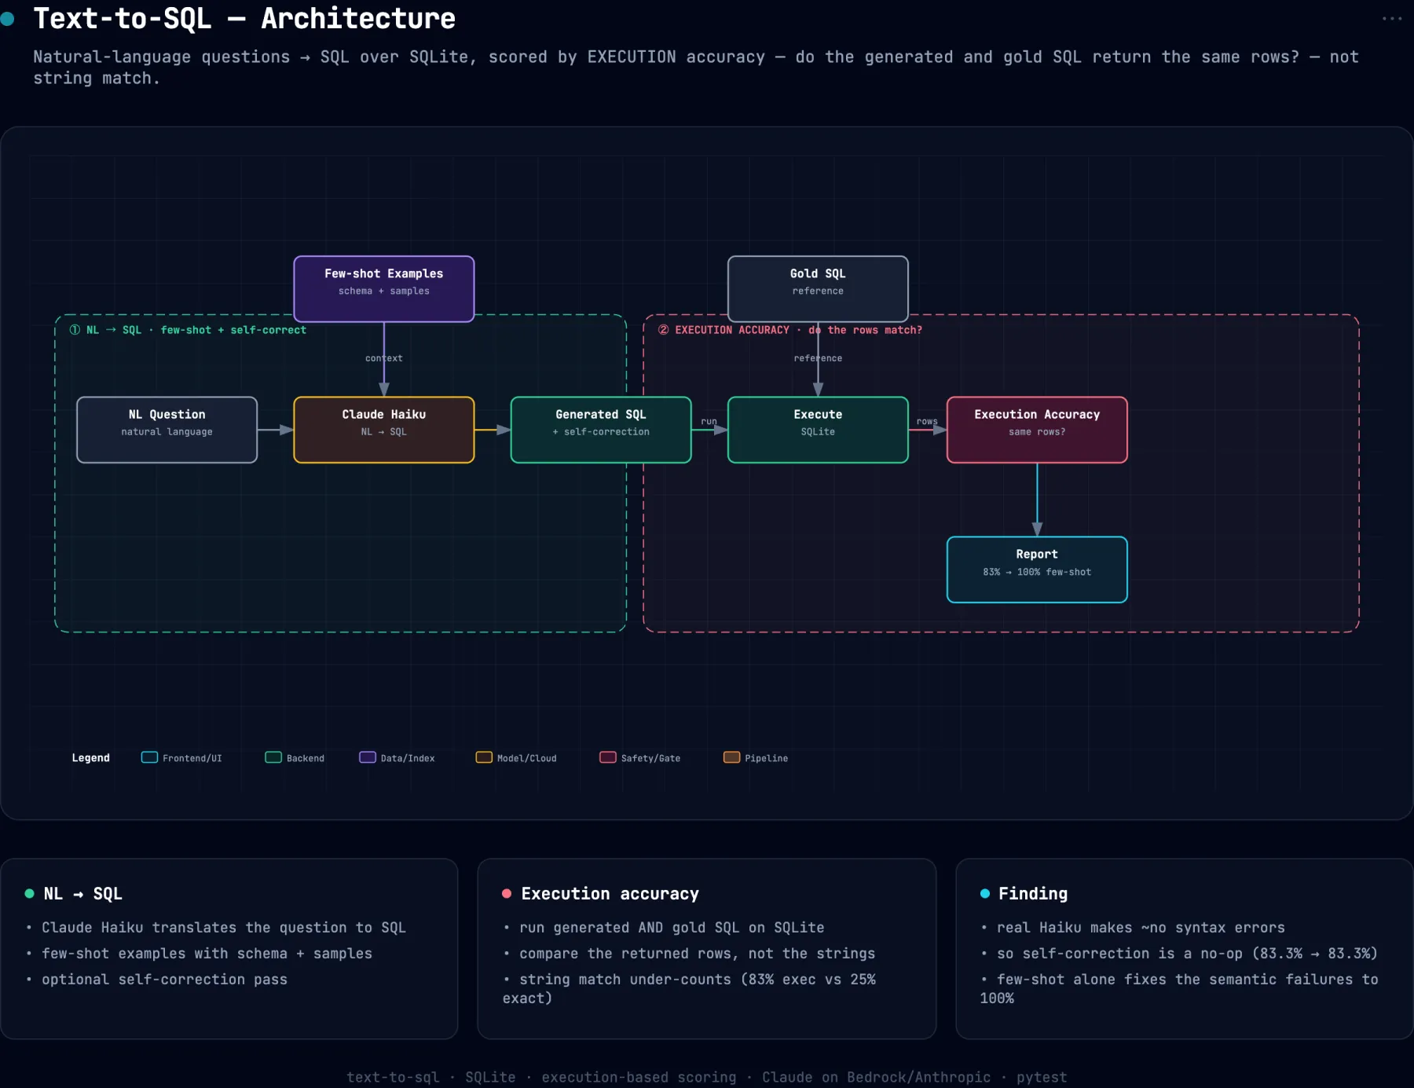Click the Data/Index legend swatch
This screenshot has height=1088, width=1414.
[x=368, y=757]
